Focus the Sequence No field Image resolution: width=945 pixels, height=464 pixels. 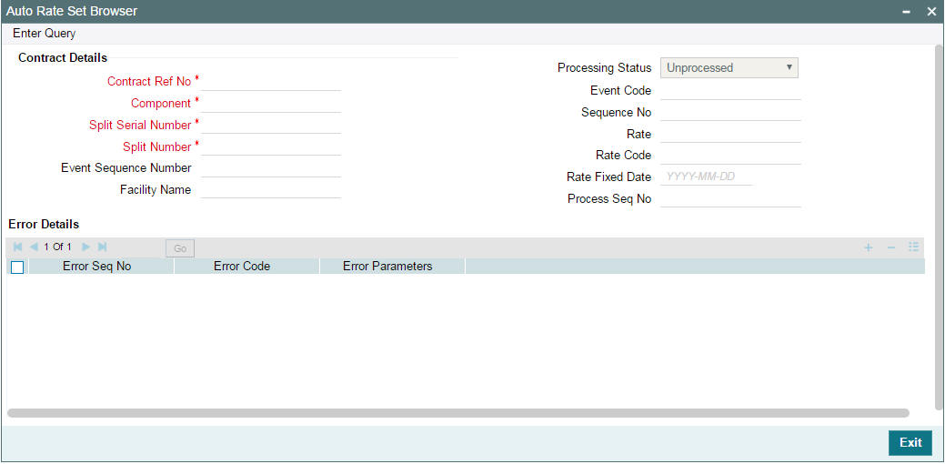pos(730,112)
